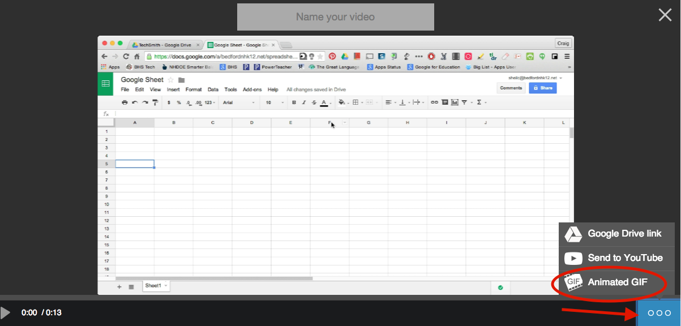Viewport: 681px width, 326px height.
Task: Expand the Arial font dropdown
Action: (238, 102)
